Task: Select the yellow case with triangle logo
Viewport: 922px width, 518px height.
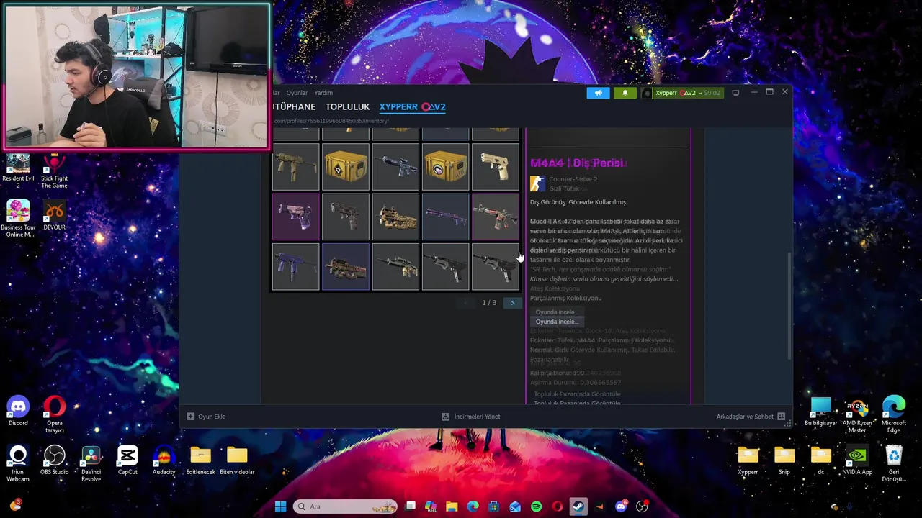Action: [x=346, y=166]
